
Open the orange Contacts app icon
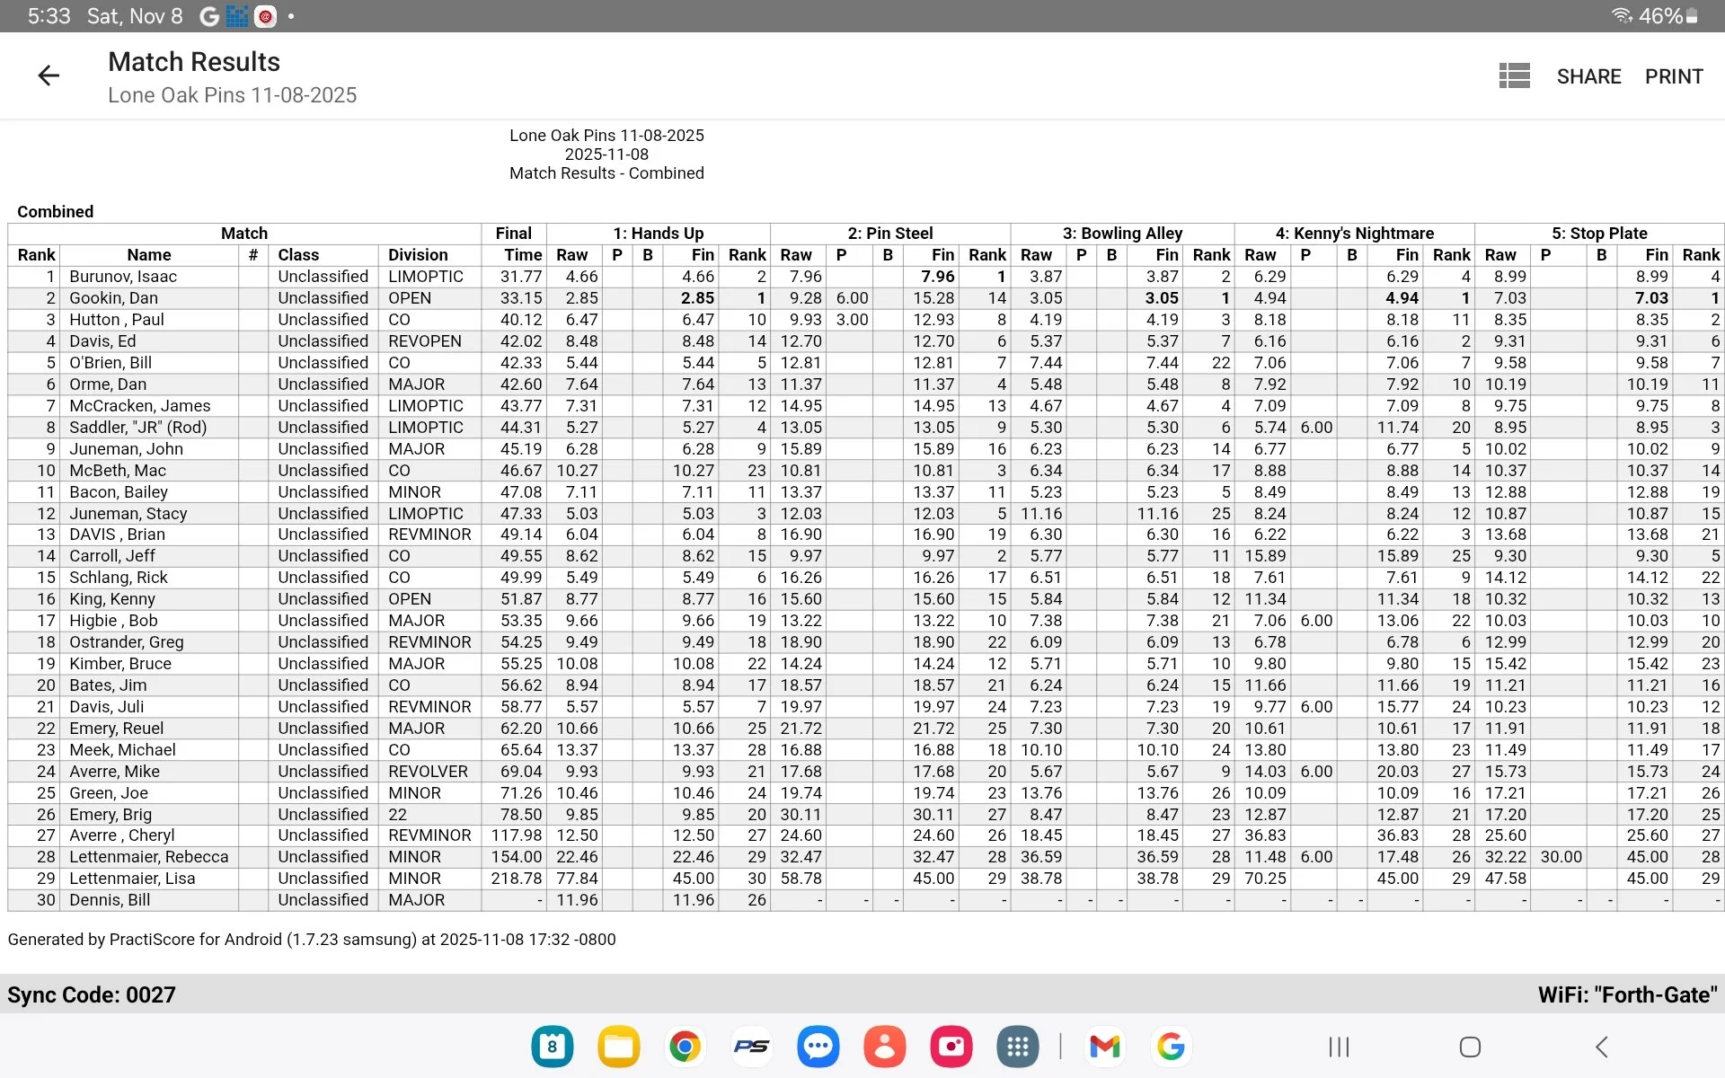885,1047
